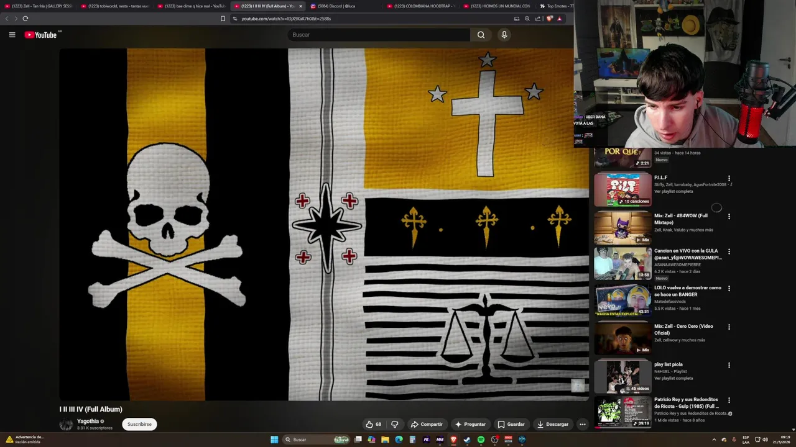Click 'Ver playlist completa' under play list piola

coord(673,378)
